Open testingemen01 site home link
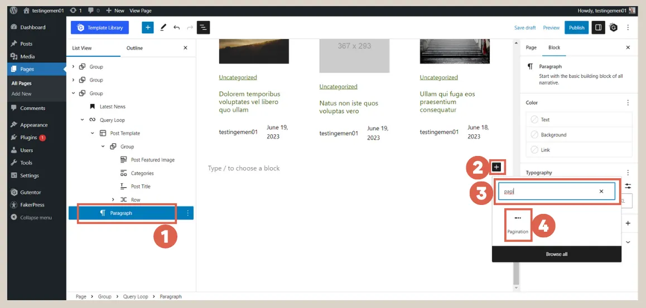Viewport: 646px width, 308px height. coord(44,11)
